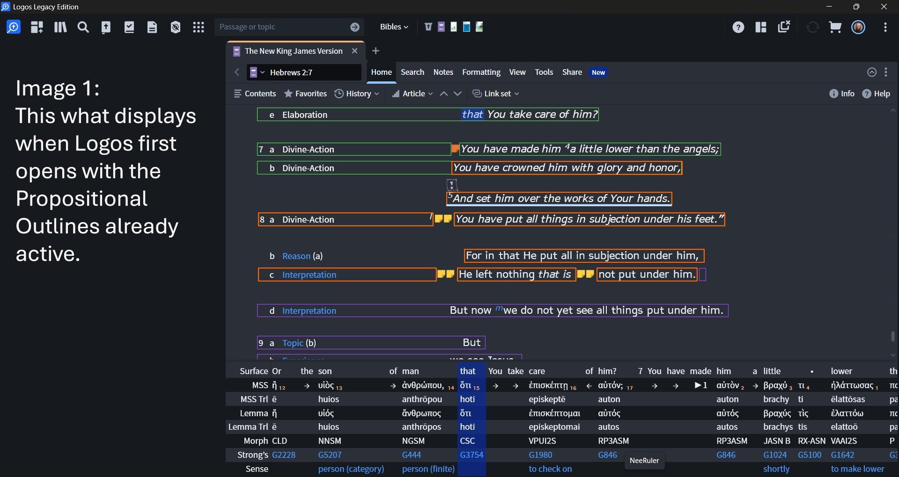Open Strong's number G5207

[330, 455]
